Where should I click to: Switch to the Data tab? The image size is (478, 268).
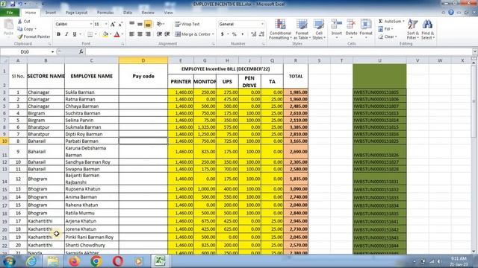tap(128, 13)
